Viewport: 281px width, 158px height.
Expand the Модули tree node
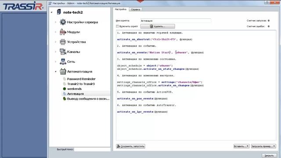tap(56, 32)
